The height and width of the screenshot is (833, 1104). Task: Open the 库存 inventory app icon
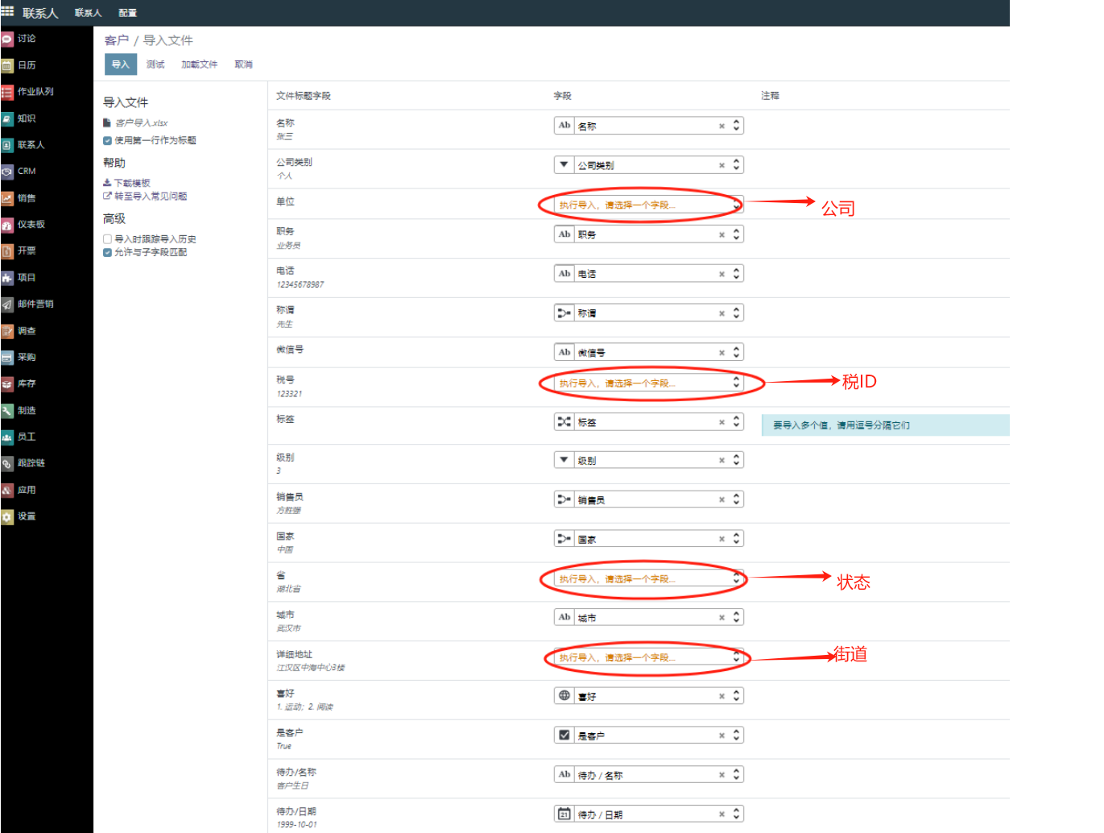click(7, 383)
